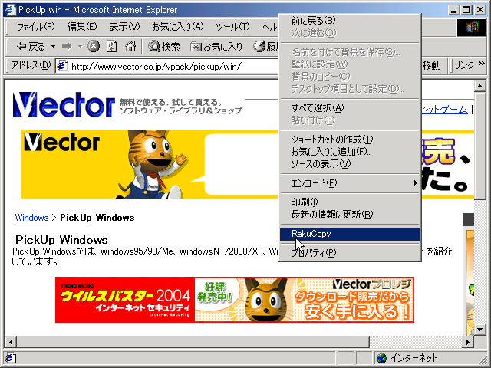Choose ソースの表示(V) context entry

coord(350,163)
